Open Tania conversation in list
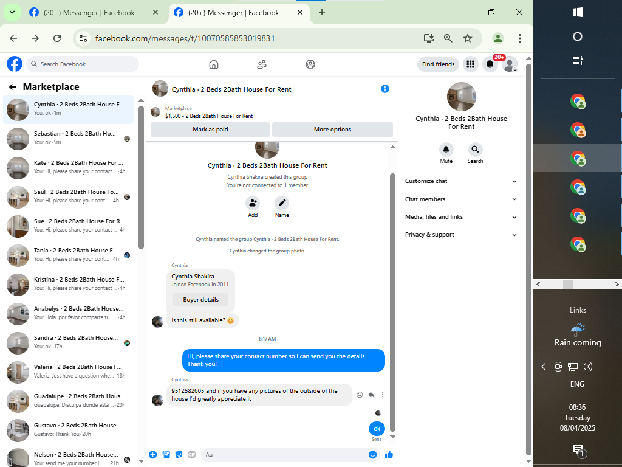The image size is (622, 467). 68,255
